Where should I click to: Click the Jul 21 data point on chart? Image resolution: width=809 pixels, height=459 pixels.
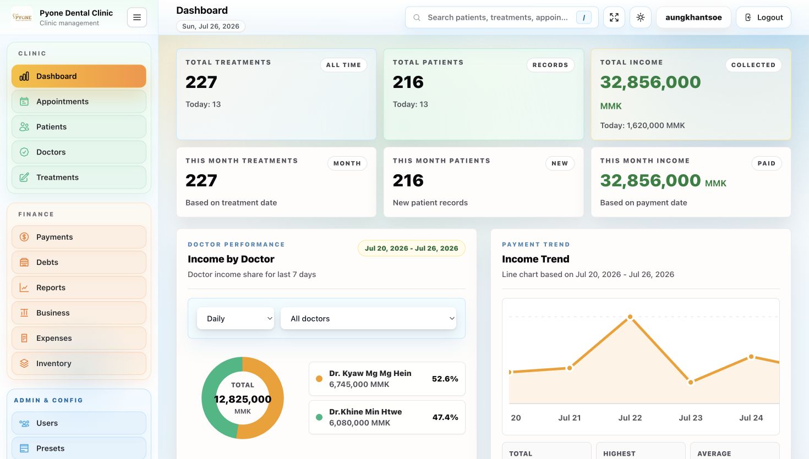[570, 368]
